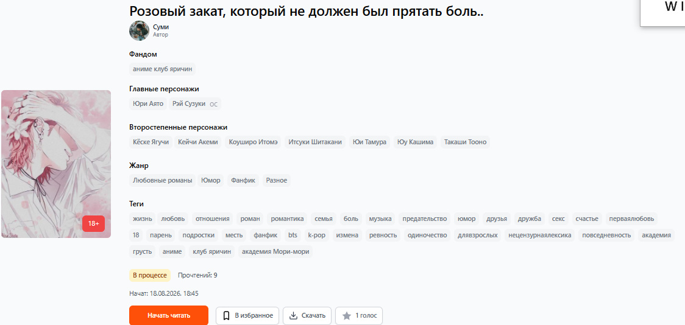Click the аниме tag in Теги

pyautogui.click(x=172, y=252)
